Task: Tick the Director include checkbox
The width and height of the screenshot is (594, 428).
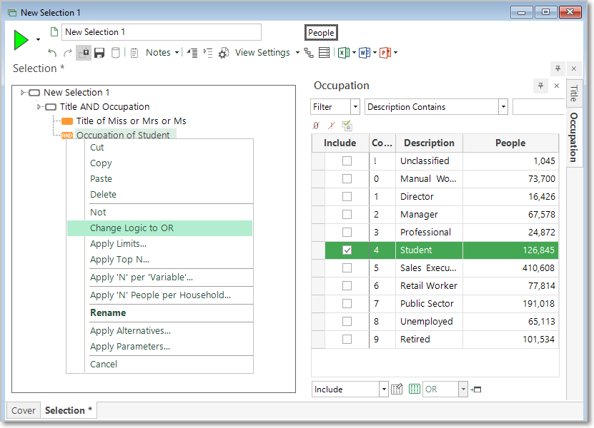Action: 347,196
